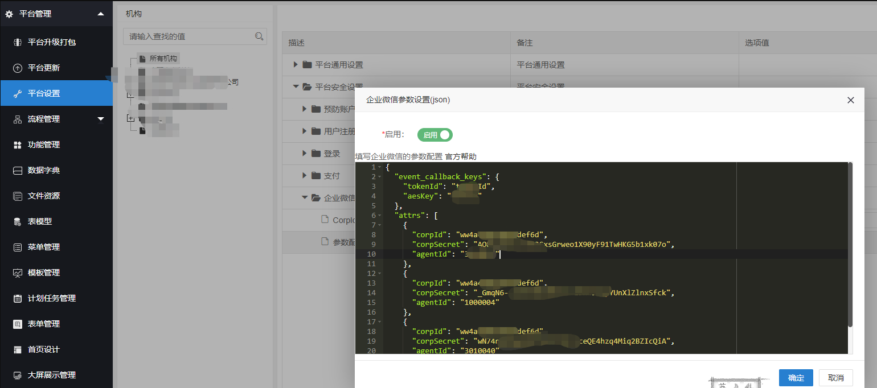Click the 功能管理 grid icon

coord(17,145)
